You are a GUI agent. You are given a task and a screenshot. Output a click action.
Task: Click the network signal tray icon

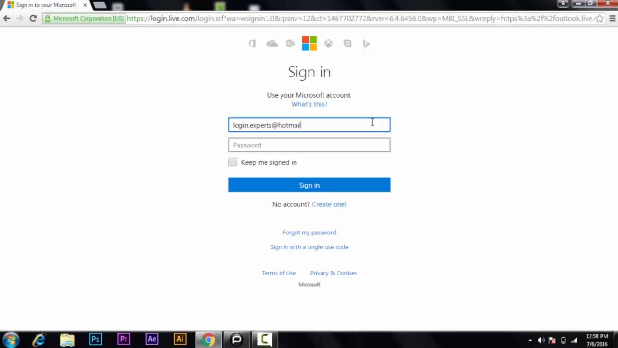574,341
